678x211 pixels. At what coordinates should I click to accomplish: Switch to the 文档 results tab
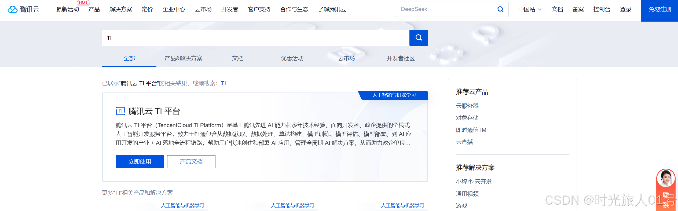coord(238,58)
